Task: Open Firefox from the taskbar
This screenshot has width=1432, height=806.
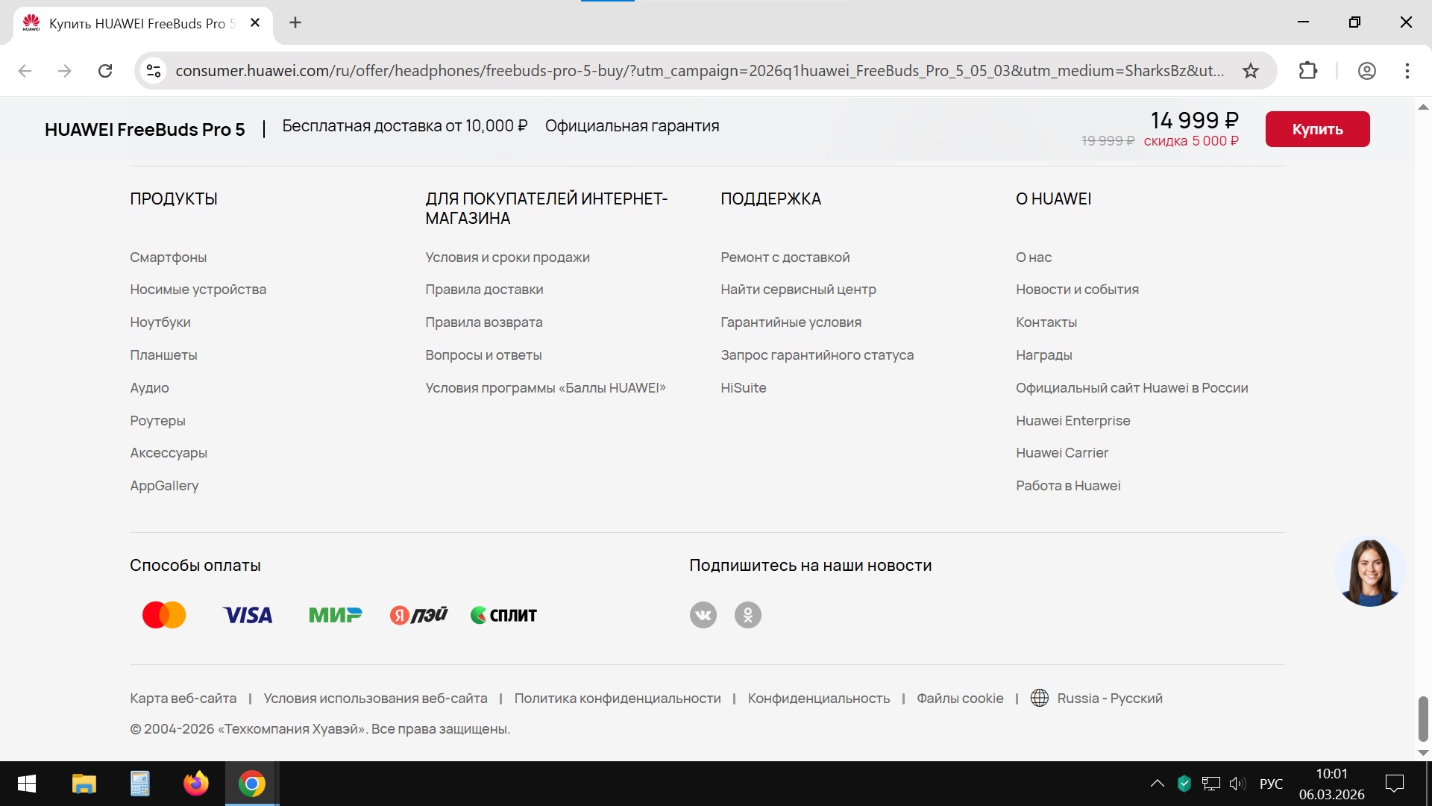Action: tap(196, 784)
